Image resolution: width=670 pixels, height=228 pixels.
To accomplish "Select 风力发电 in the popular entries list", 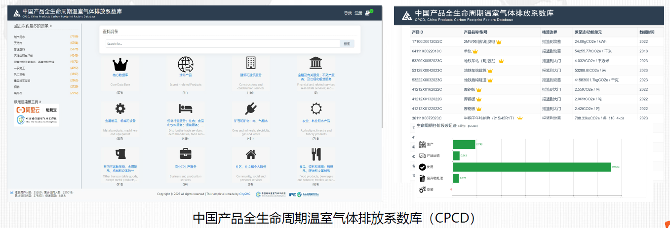I will (x=20, y=74).
